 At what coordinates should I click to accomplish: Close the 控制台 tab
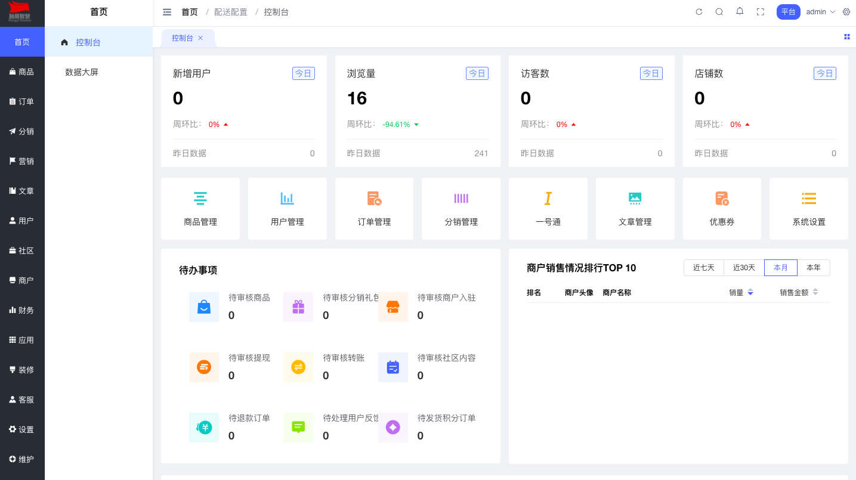click(x=200, y=38)
